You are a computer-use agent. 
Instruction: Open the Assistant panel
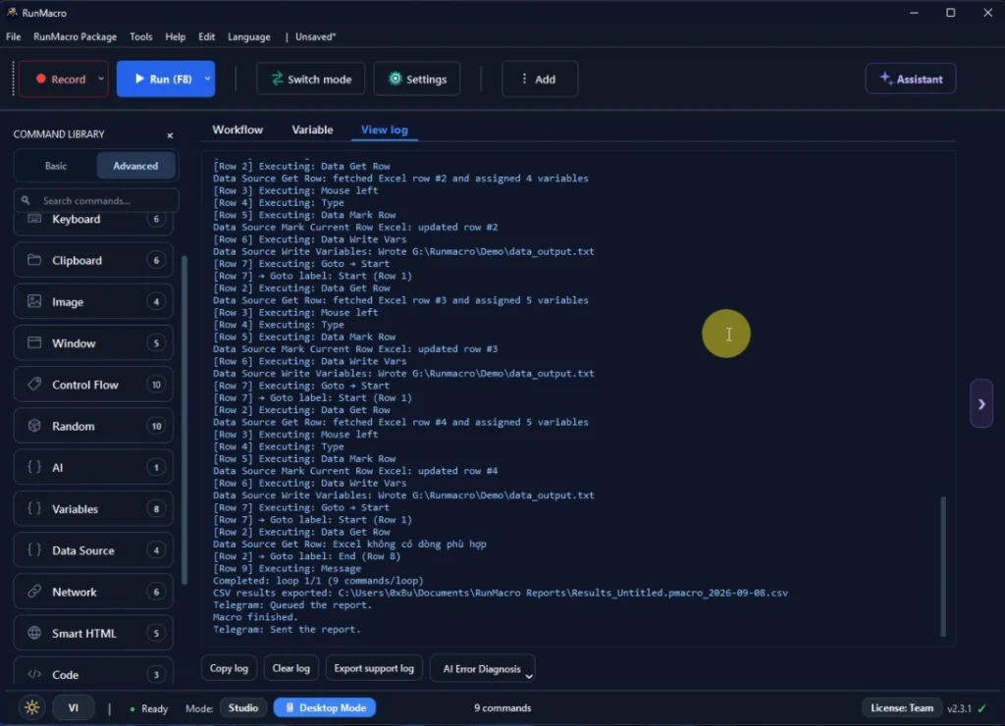[x=910, y=78]
